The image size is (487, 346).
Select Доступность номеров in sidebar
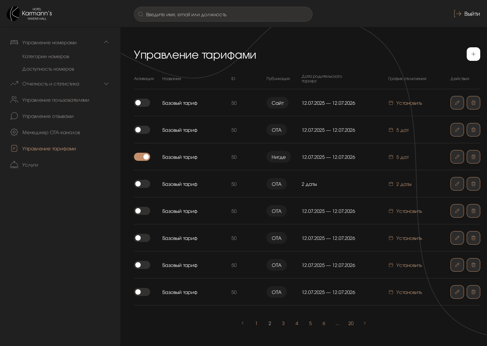click(x=48, y=69)
